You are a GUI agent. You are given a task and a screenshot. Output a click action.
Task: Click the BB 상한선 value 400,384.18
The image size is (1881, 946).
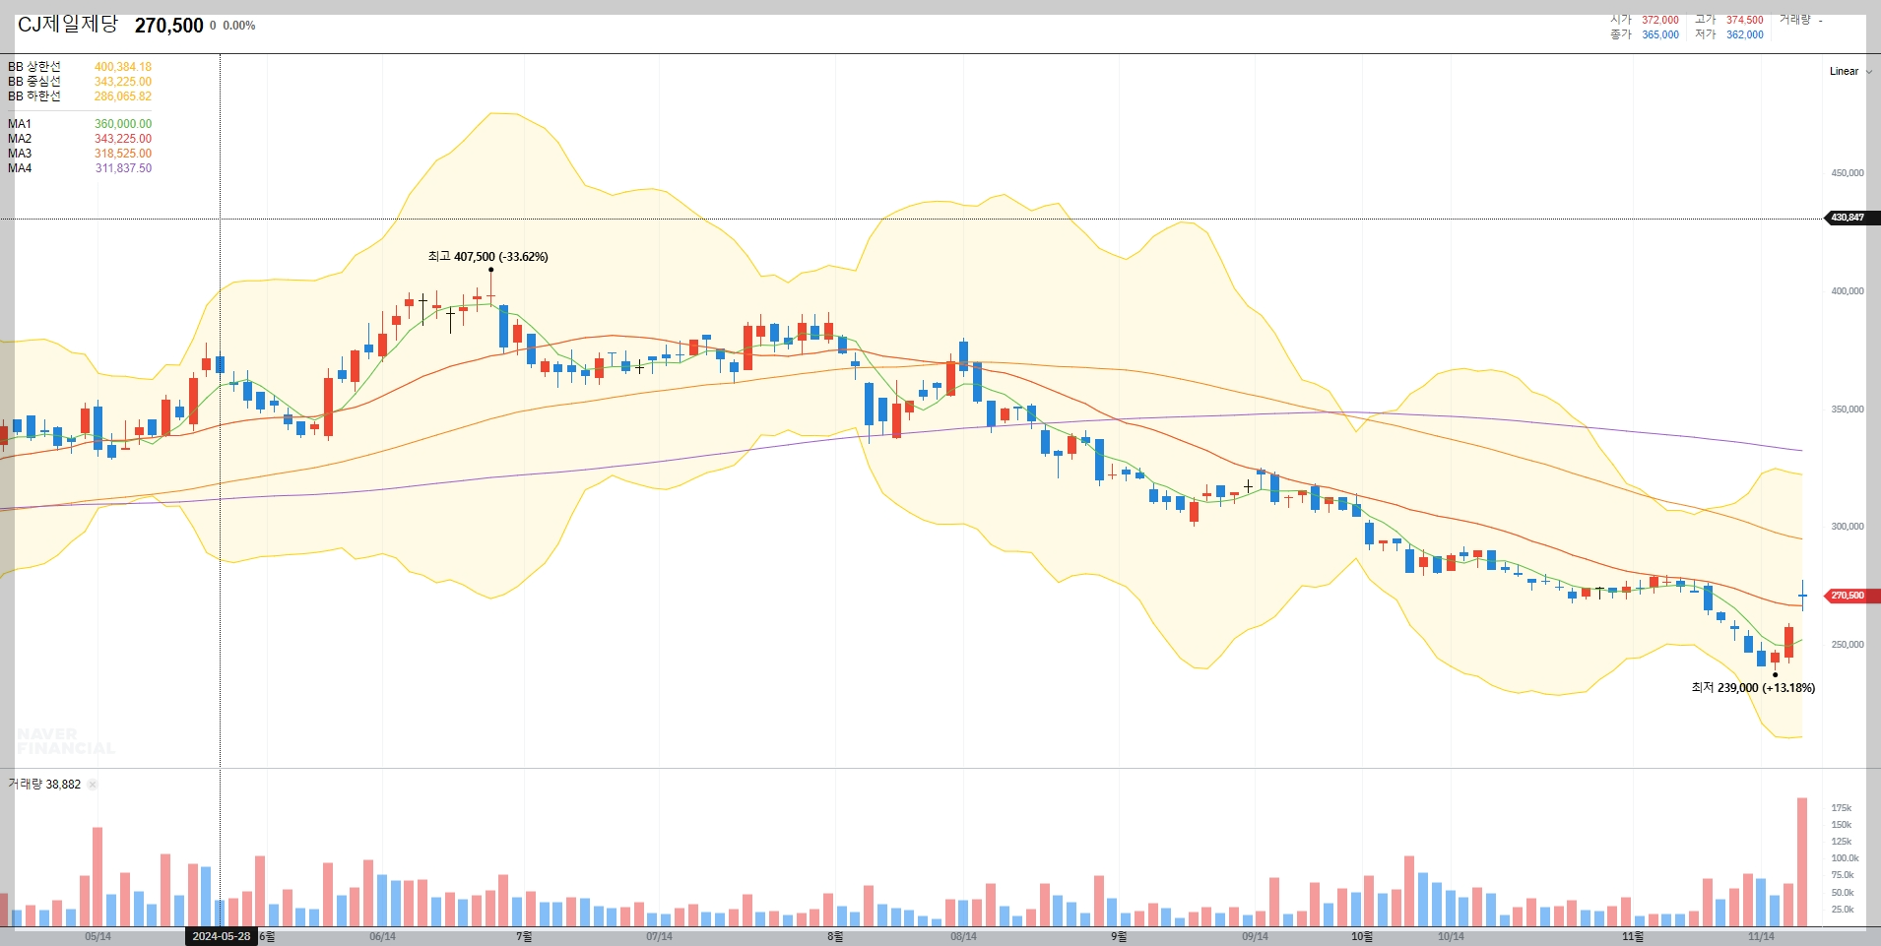coord(123,67)
